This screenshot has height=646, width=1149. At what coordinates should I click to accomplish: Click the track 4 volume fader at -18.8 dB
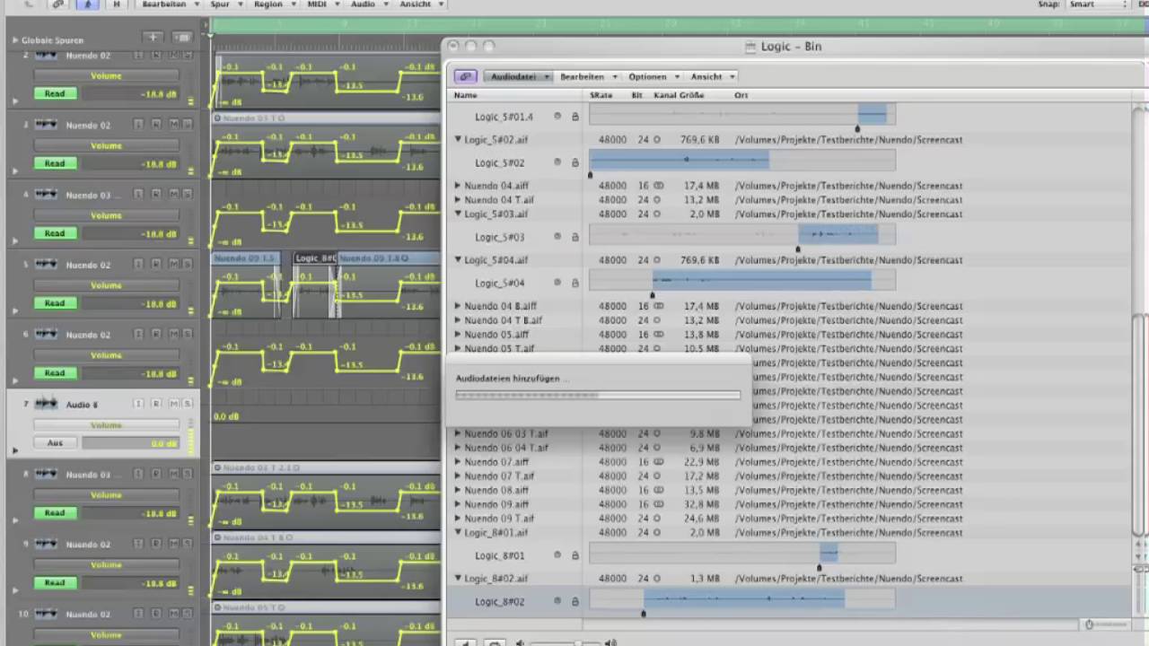[x=130, y=233]
